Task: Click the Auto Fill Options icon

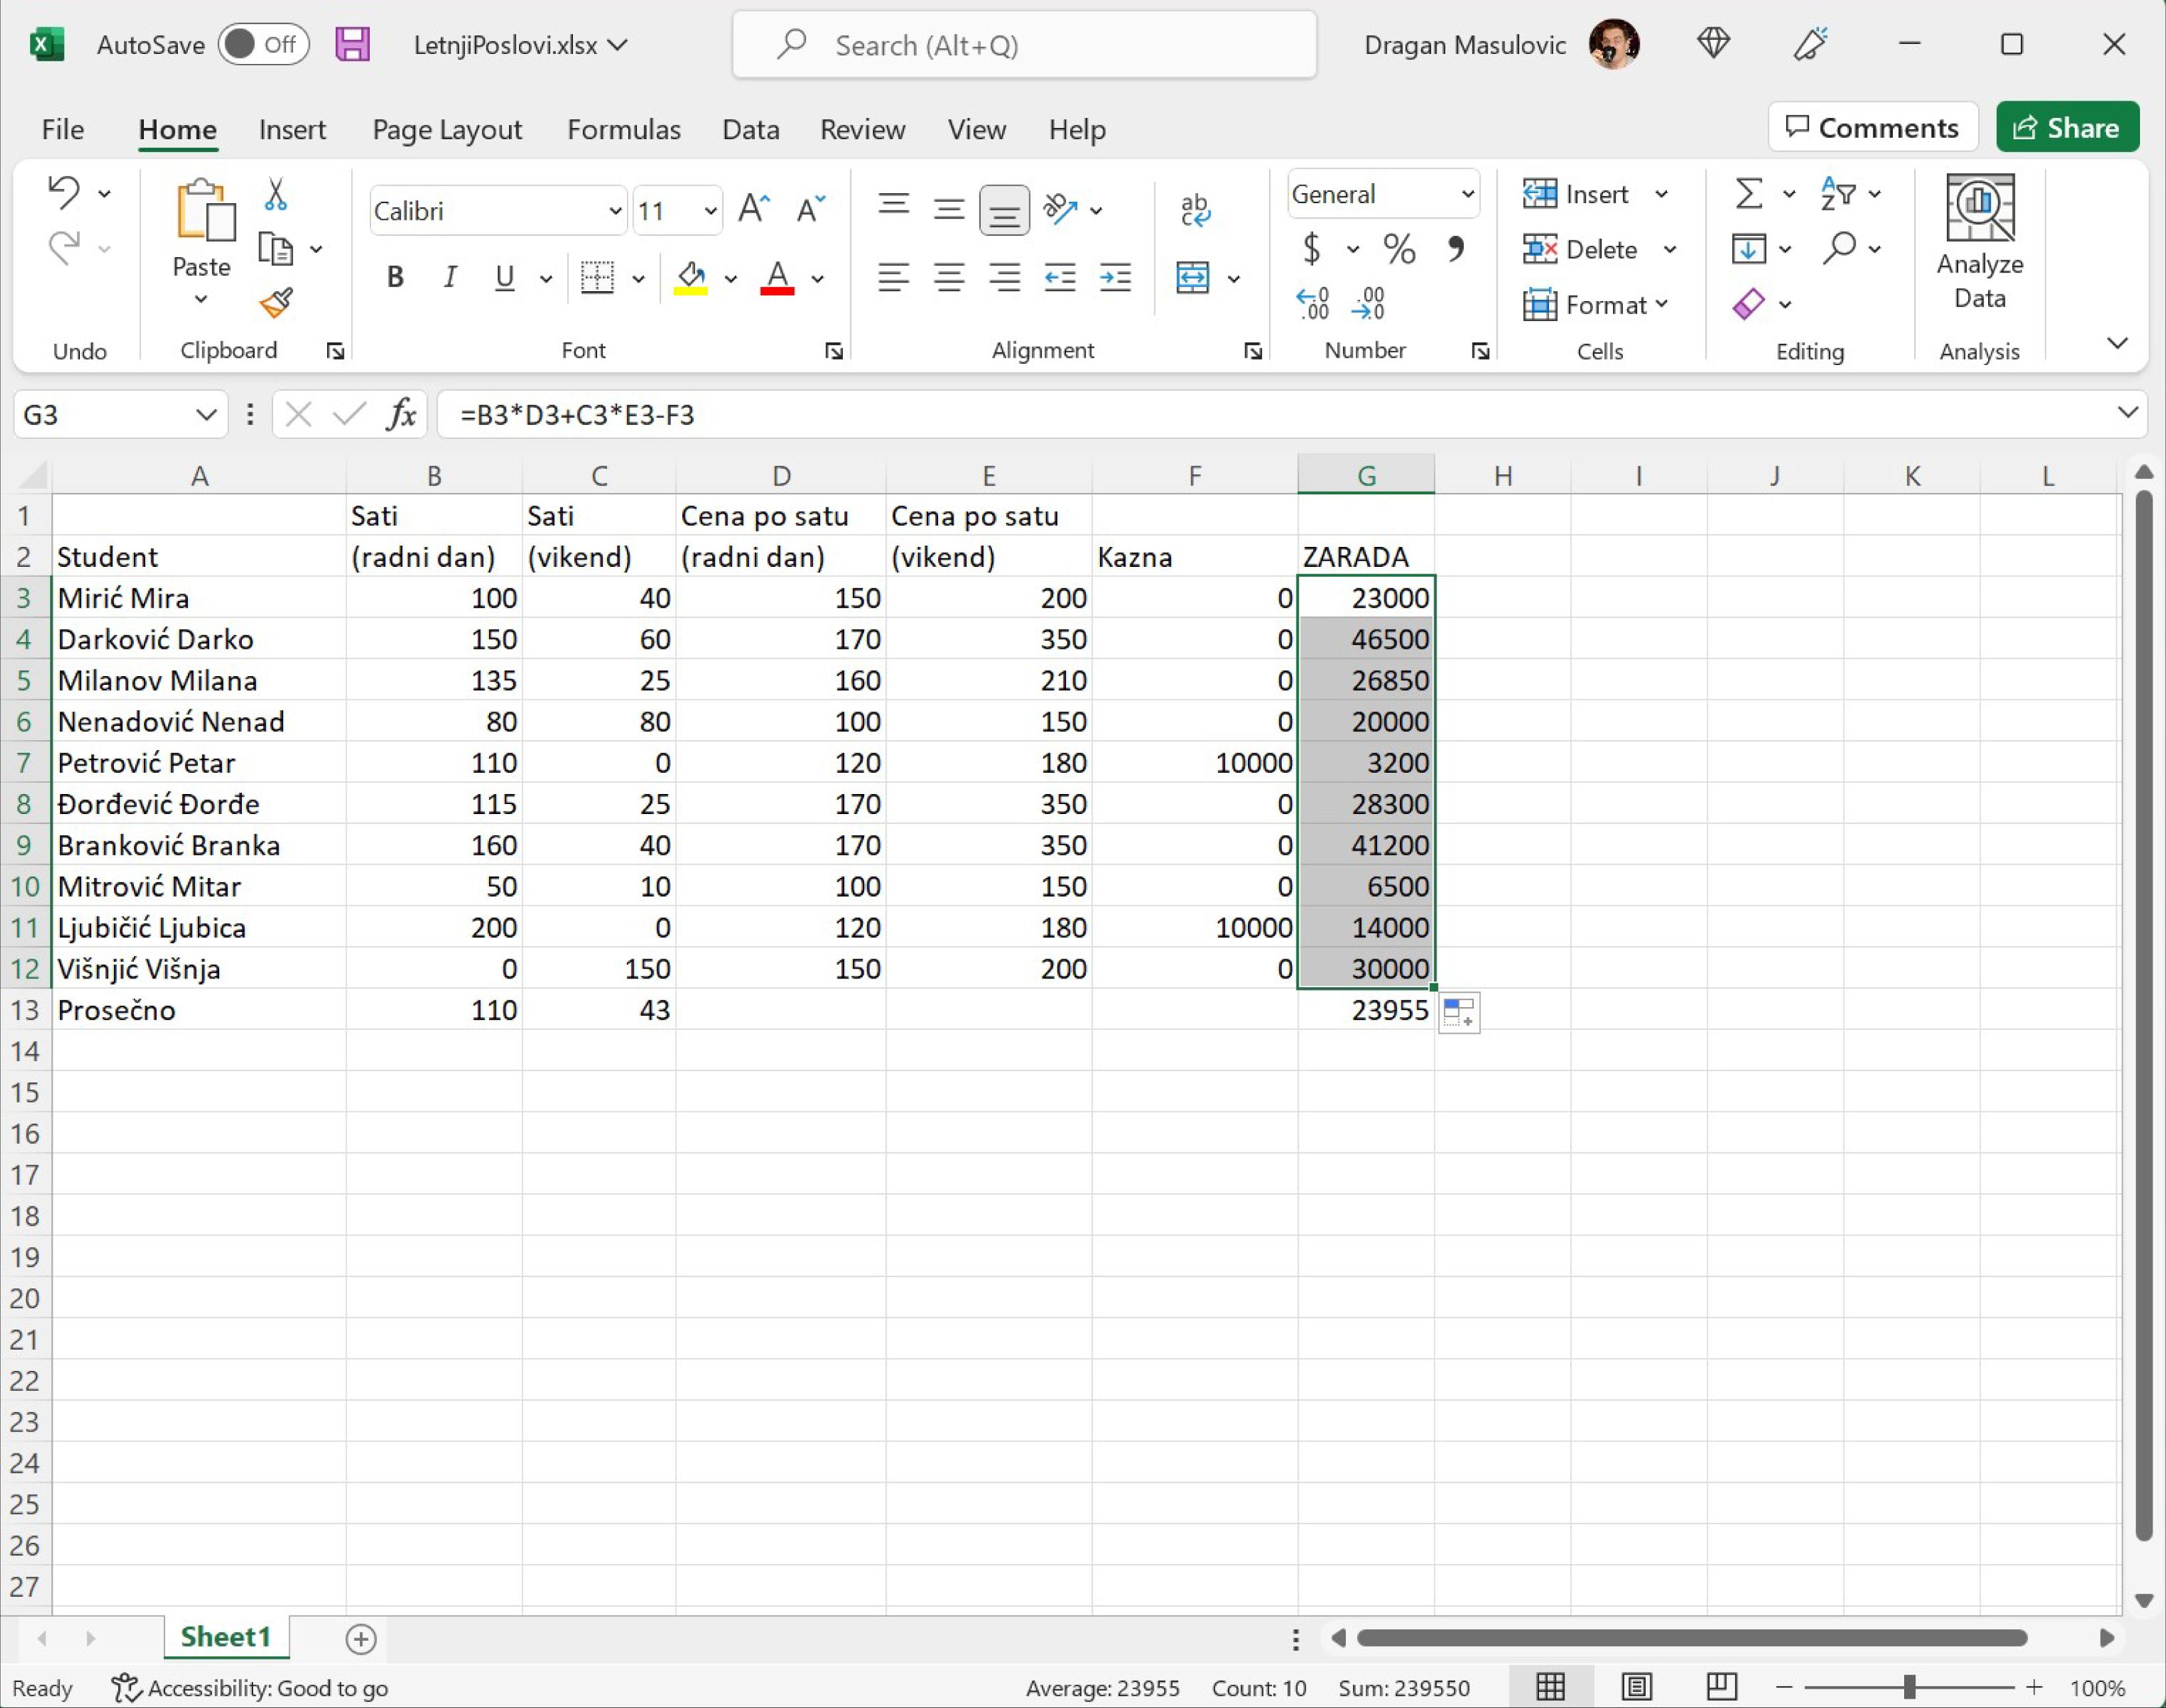Action: [1459, 1012]
